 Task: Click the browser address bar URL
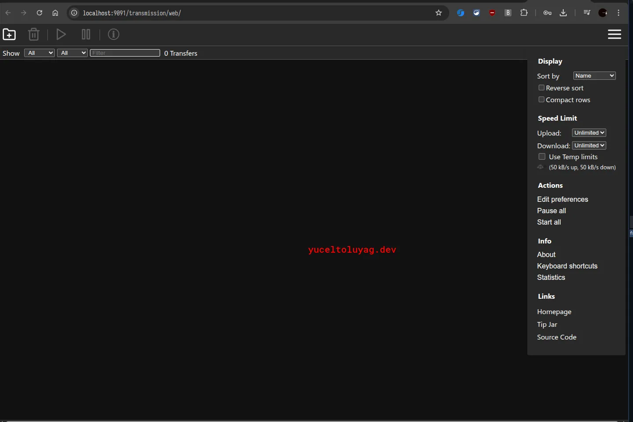[132, 13]
